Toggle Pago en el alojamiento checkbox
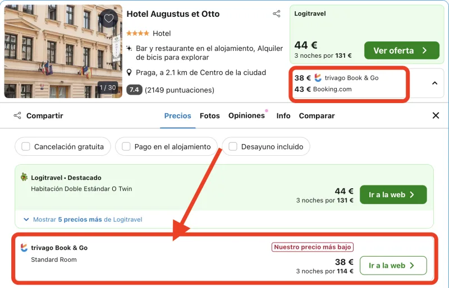This screenshot has height=288, width=449. tap(126, 146)
